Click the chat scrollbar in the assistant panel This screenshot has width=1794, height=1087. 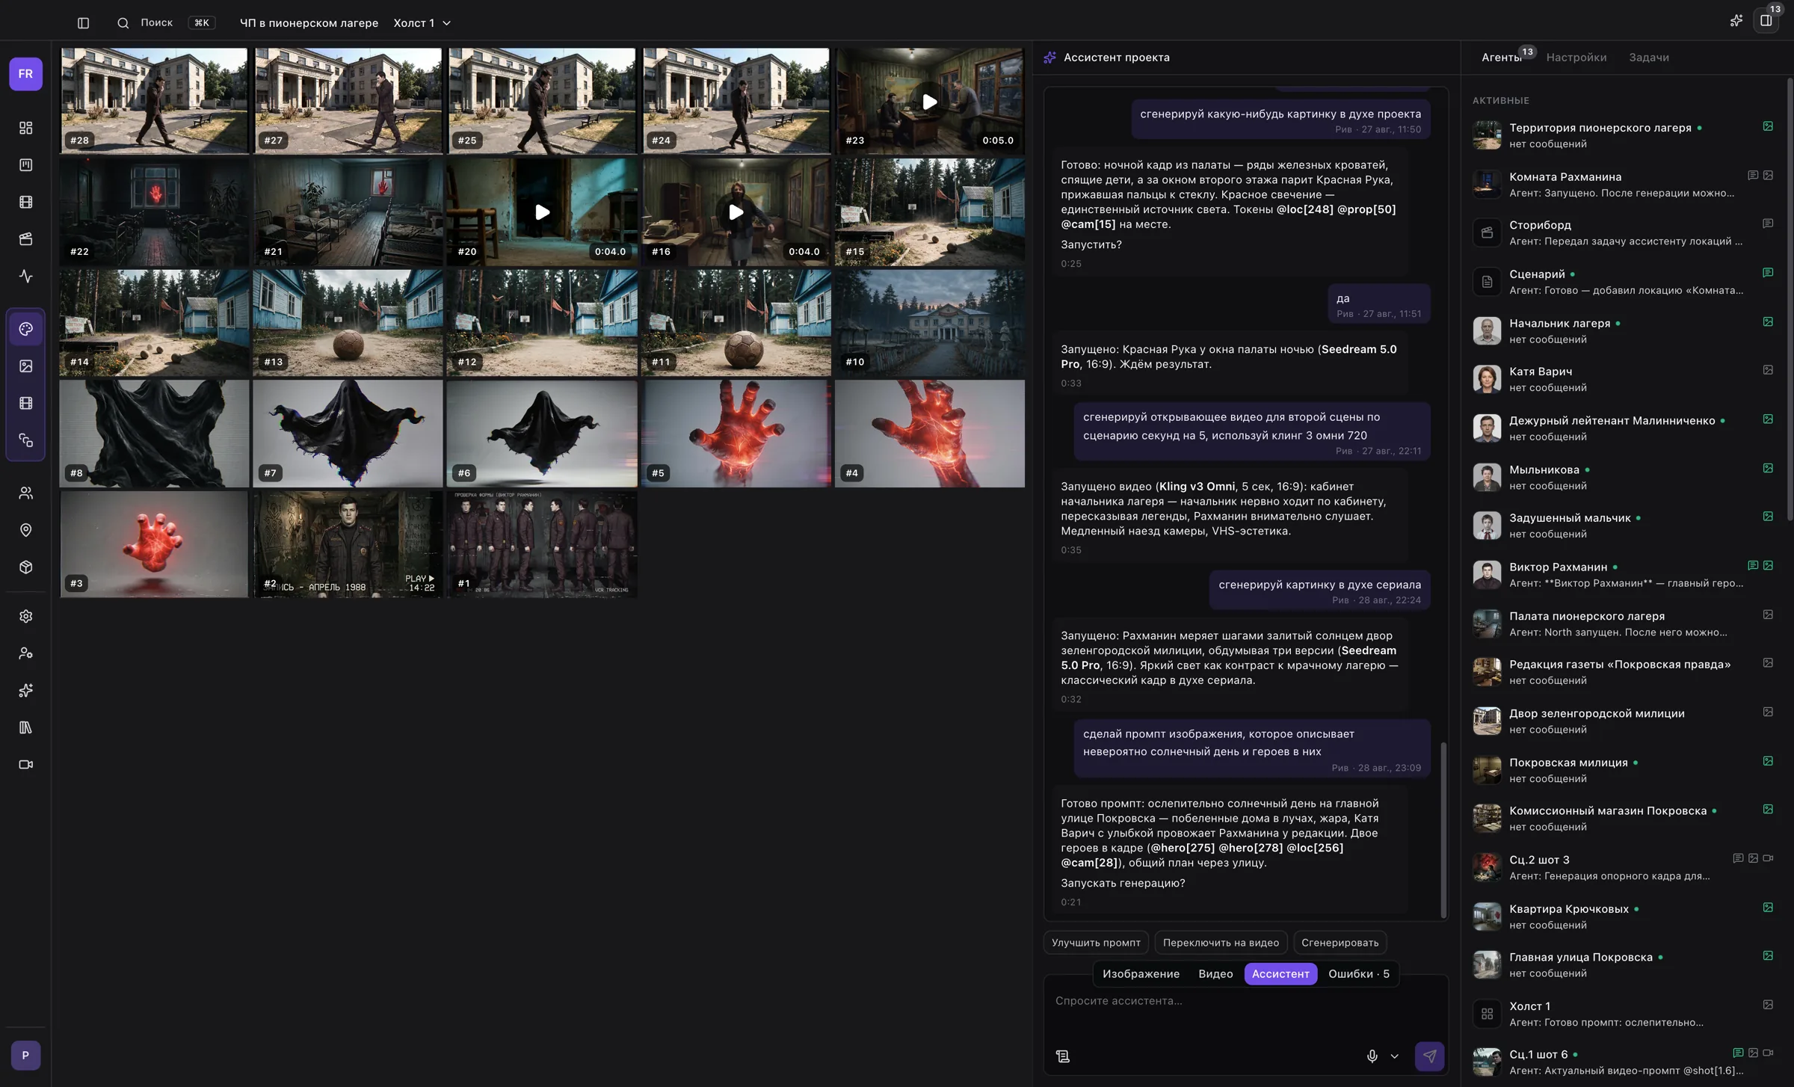[1443, 830]
